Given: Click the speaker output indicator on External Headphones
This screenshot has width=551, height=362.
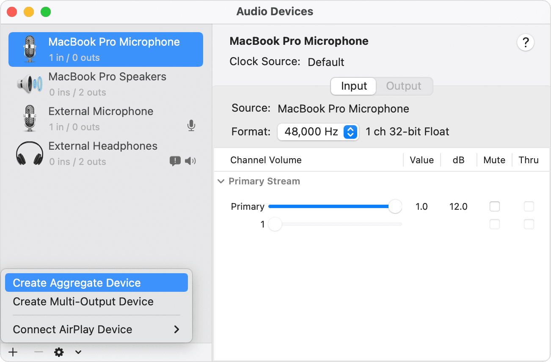Looking at the screenshot, I should (x=190, y=161).
